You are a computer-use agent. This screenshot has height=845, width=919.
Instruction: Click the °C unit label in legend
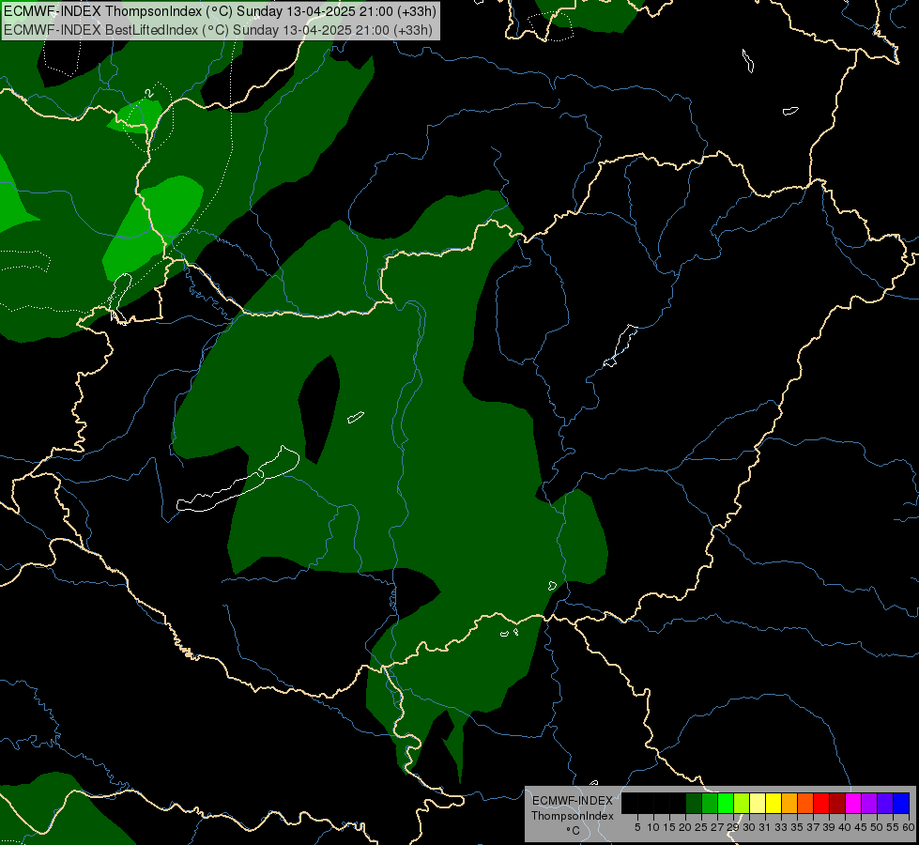[573, 831]
